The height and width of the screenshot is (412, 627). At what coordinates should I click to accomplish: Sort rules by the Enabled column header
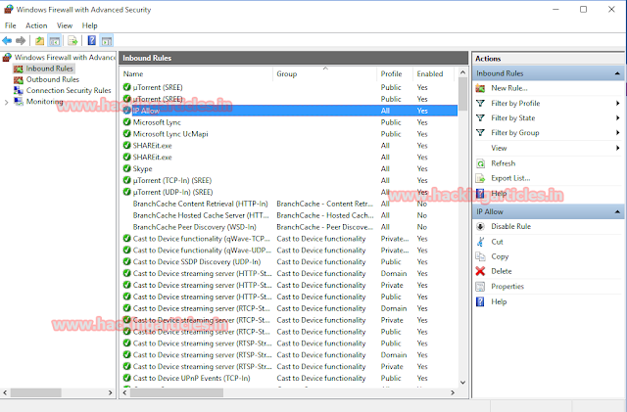click(x=433, y=74)
